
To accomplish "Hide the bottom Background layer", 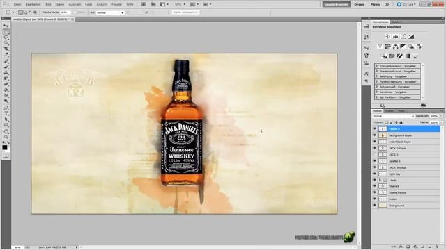I will [x=374, y=206].
